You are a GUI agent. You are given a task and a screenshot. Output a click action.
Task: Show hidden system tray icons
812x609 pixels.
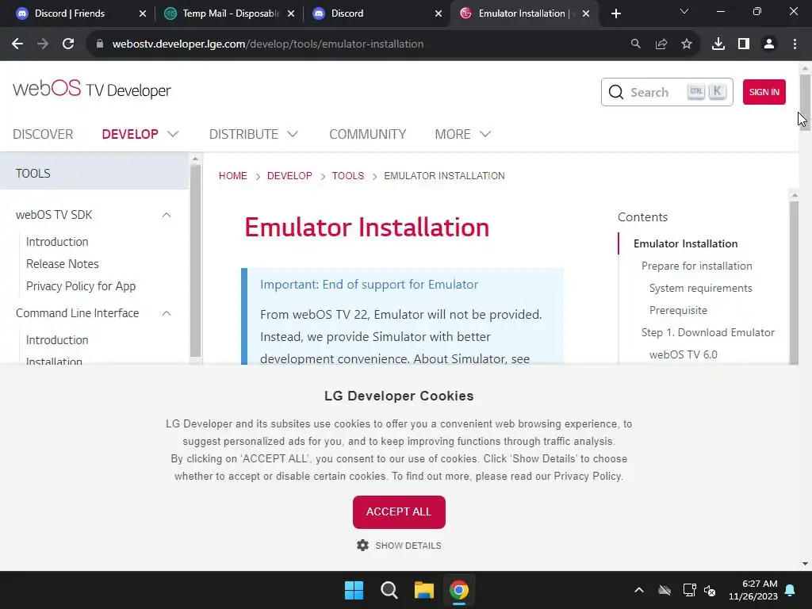point(639,590)
